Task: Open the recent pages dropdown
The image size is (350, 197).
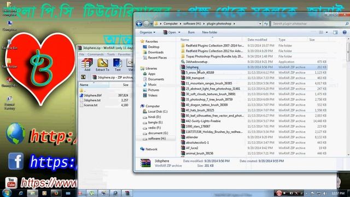Action: coord(151,24)
